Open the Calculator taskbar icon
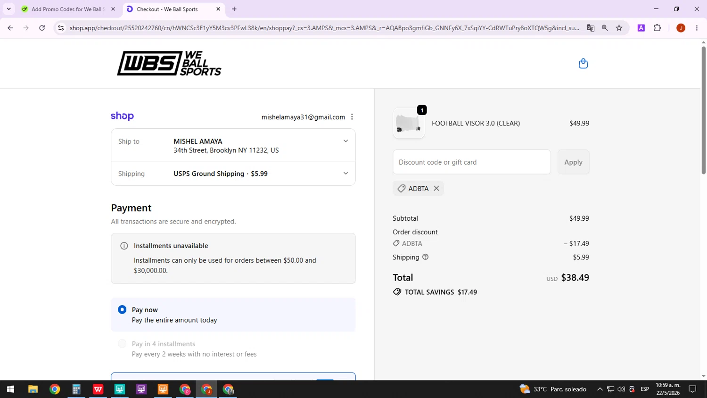 click(76, 389)
